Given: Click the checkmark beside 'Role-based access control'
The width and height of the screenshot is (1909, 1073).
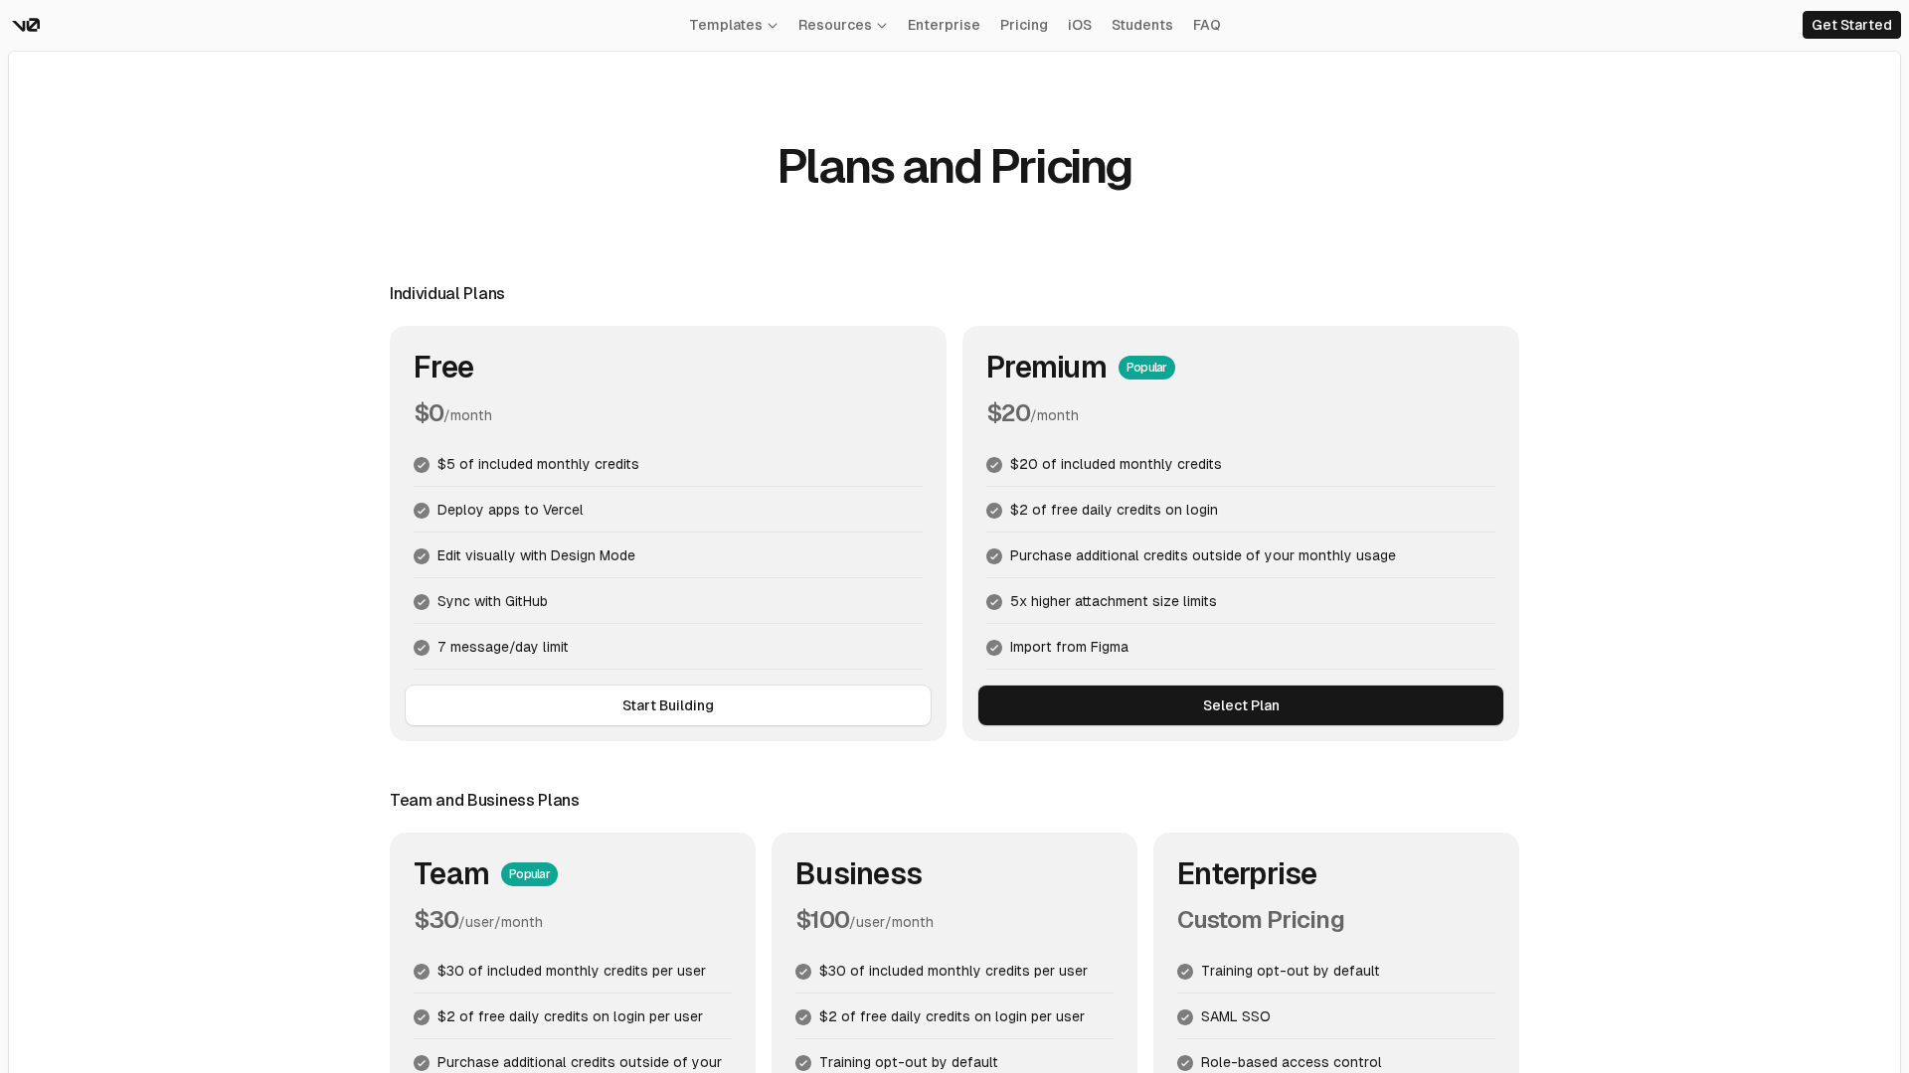Looking at the screenshot, I should pyautogui.click(x=1185, y=1063).
